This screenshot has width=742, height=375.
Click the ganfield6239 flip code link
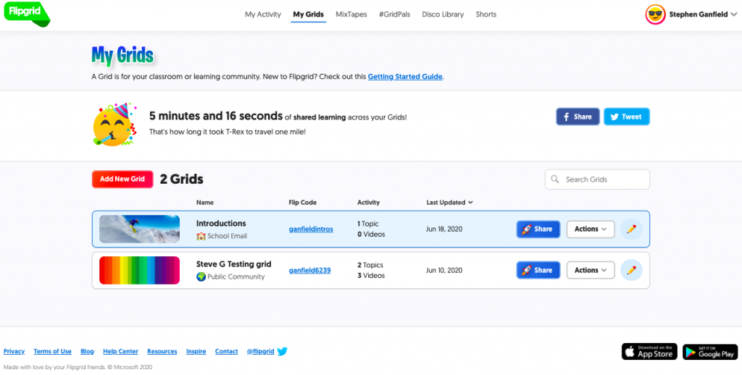pyautogui.click(x=309, y=270)
